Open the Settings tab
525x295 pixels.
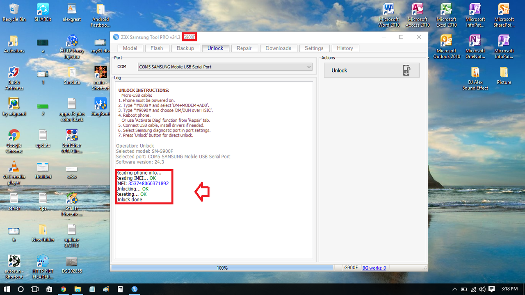[x=314, y=48]
